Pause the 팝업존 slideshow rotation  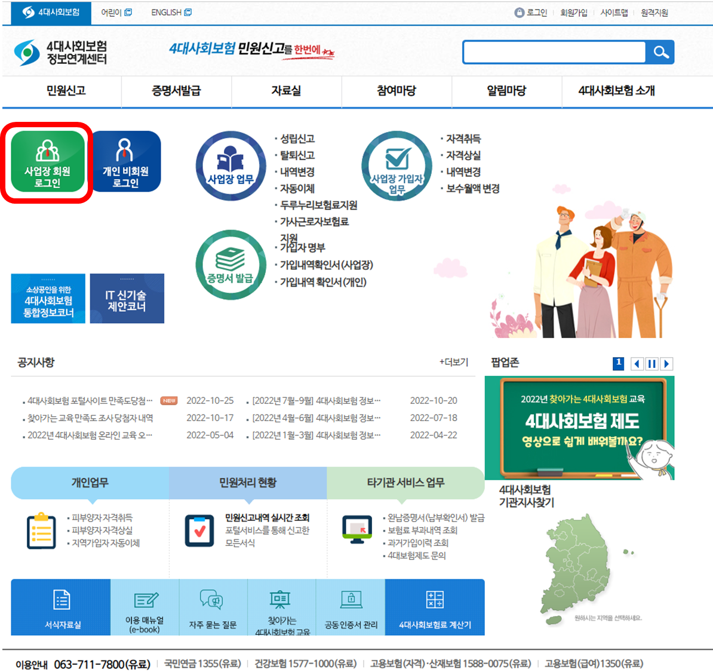pos(651,363)
